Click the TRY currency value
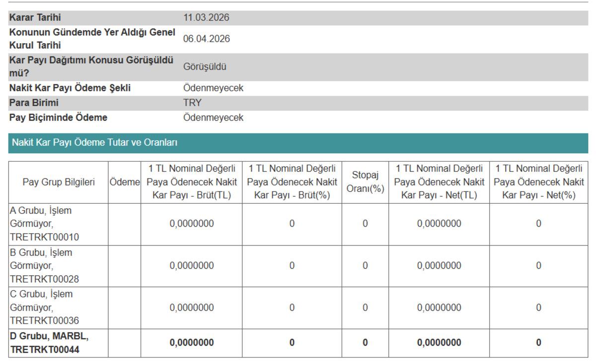 (192, 103)
